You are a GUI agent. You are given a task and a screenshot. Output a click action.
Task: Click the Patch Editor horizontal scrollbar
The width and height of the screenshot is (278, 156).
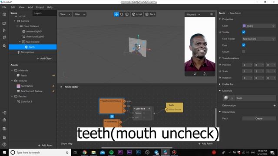point(137,147)
